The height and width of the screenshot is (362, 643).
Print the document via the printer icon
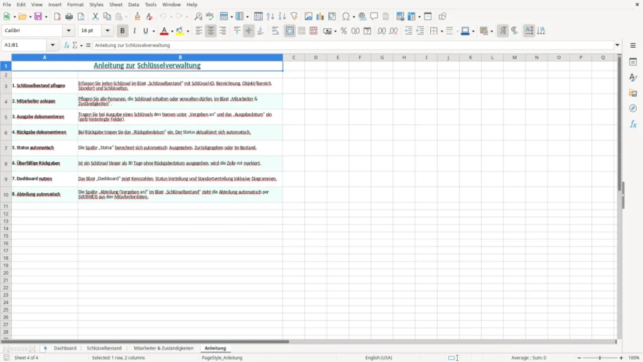(69, 16)
